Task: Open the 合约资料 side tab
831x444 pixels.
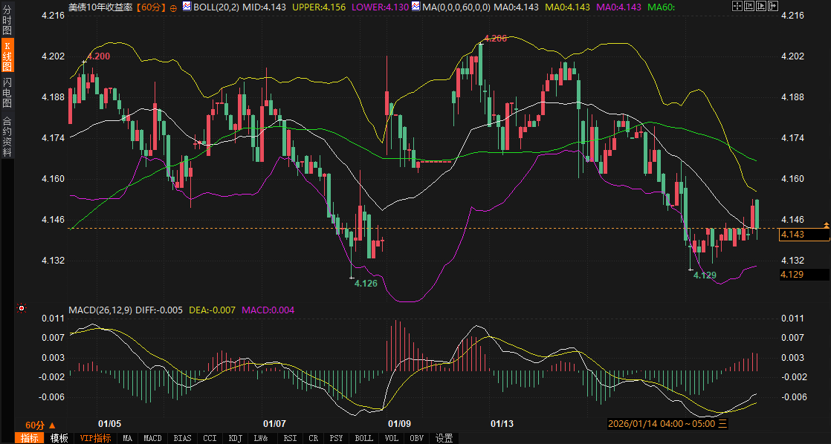Action: pyautogui.click(x=7, y=136)
